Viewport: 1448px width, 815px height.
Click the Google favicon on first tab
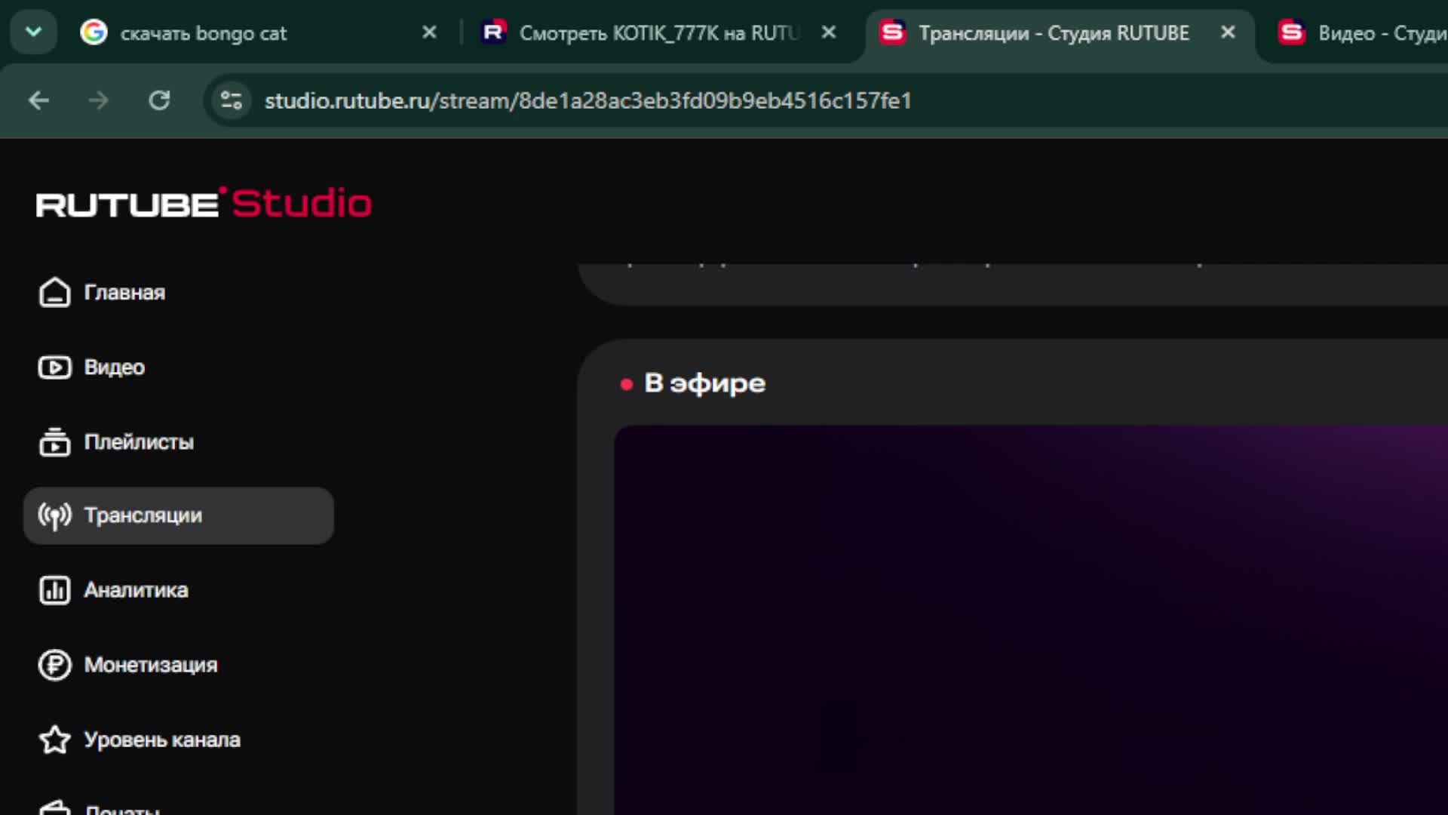pos(94,32)
